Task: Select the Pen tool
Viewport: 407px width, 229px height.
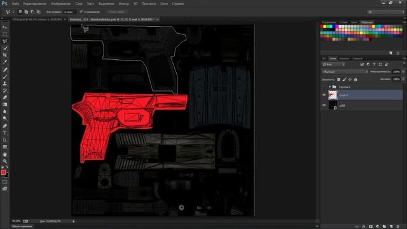Action: pyautogui.click(x=4, y=126)
